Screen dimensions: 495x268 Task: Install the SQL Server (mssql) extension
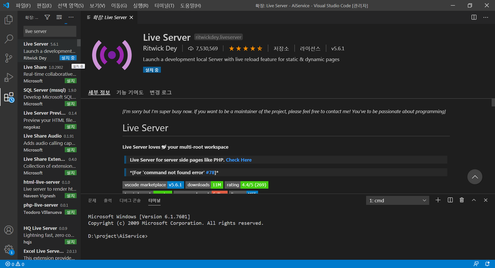click(71, 104)
